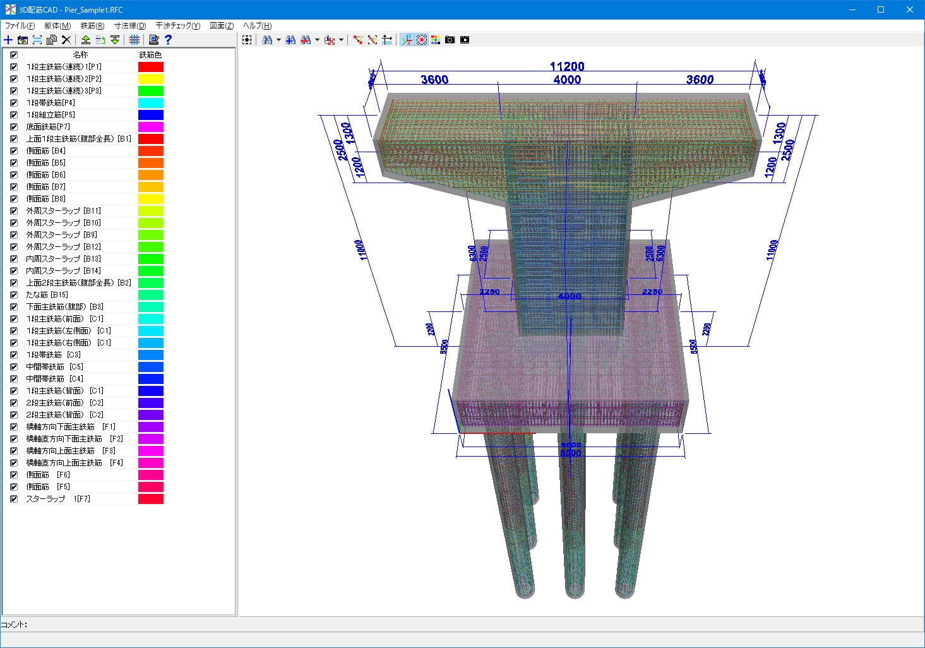
Task: Open dropdown arrow beside red binoculars icon
Action: [317, 40]
